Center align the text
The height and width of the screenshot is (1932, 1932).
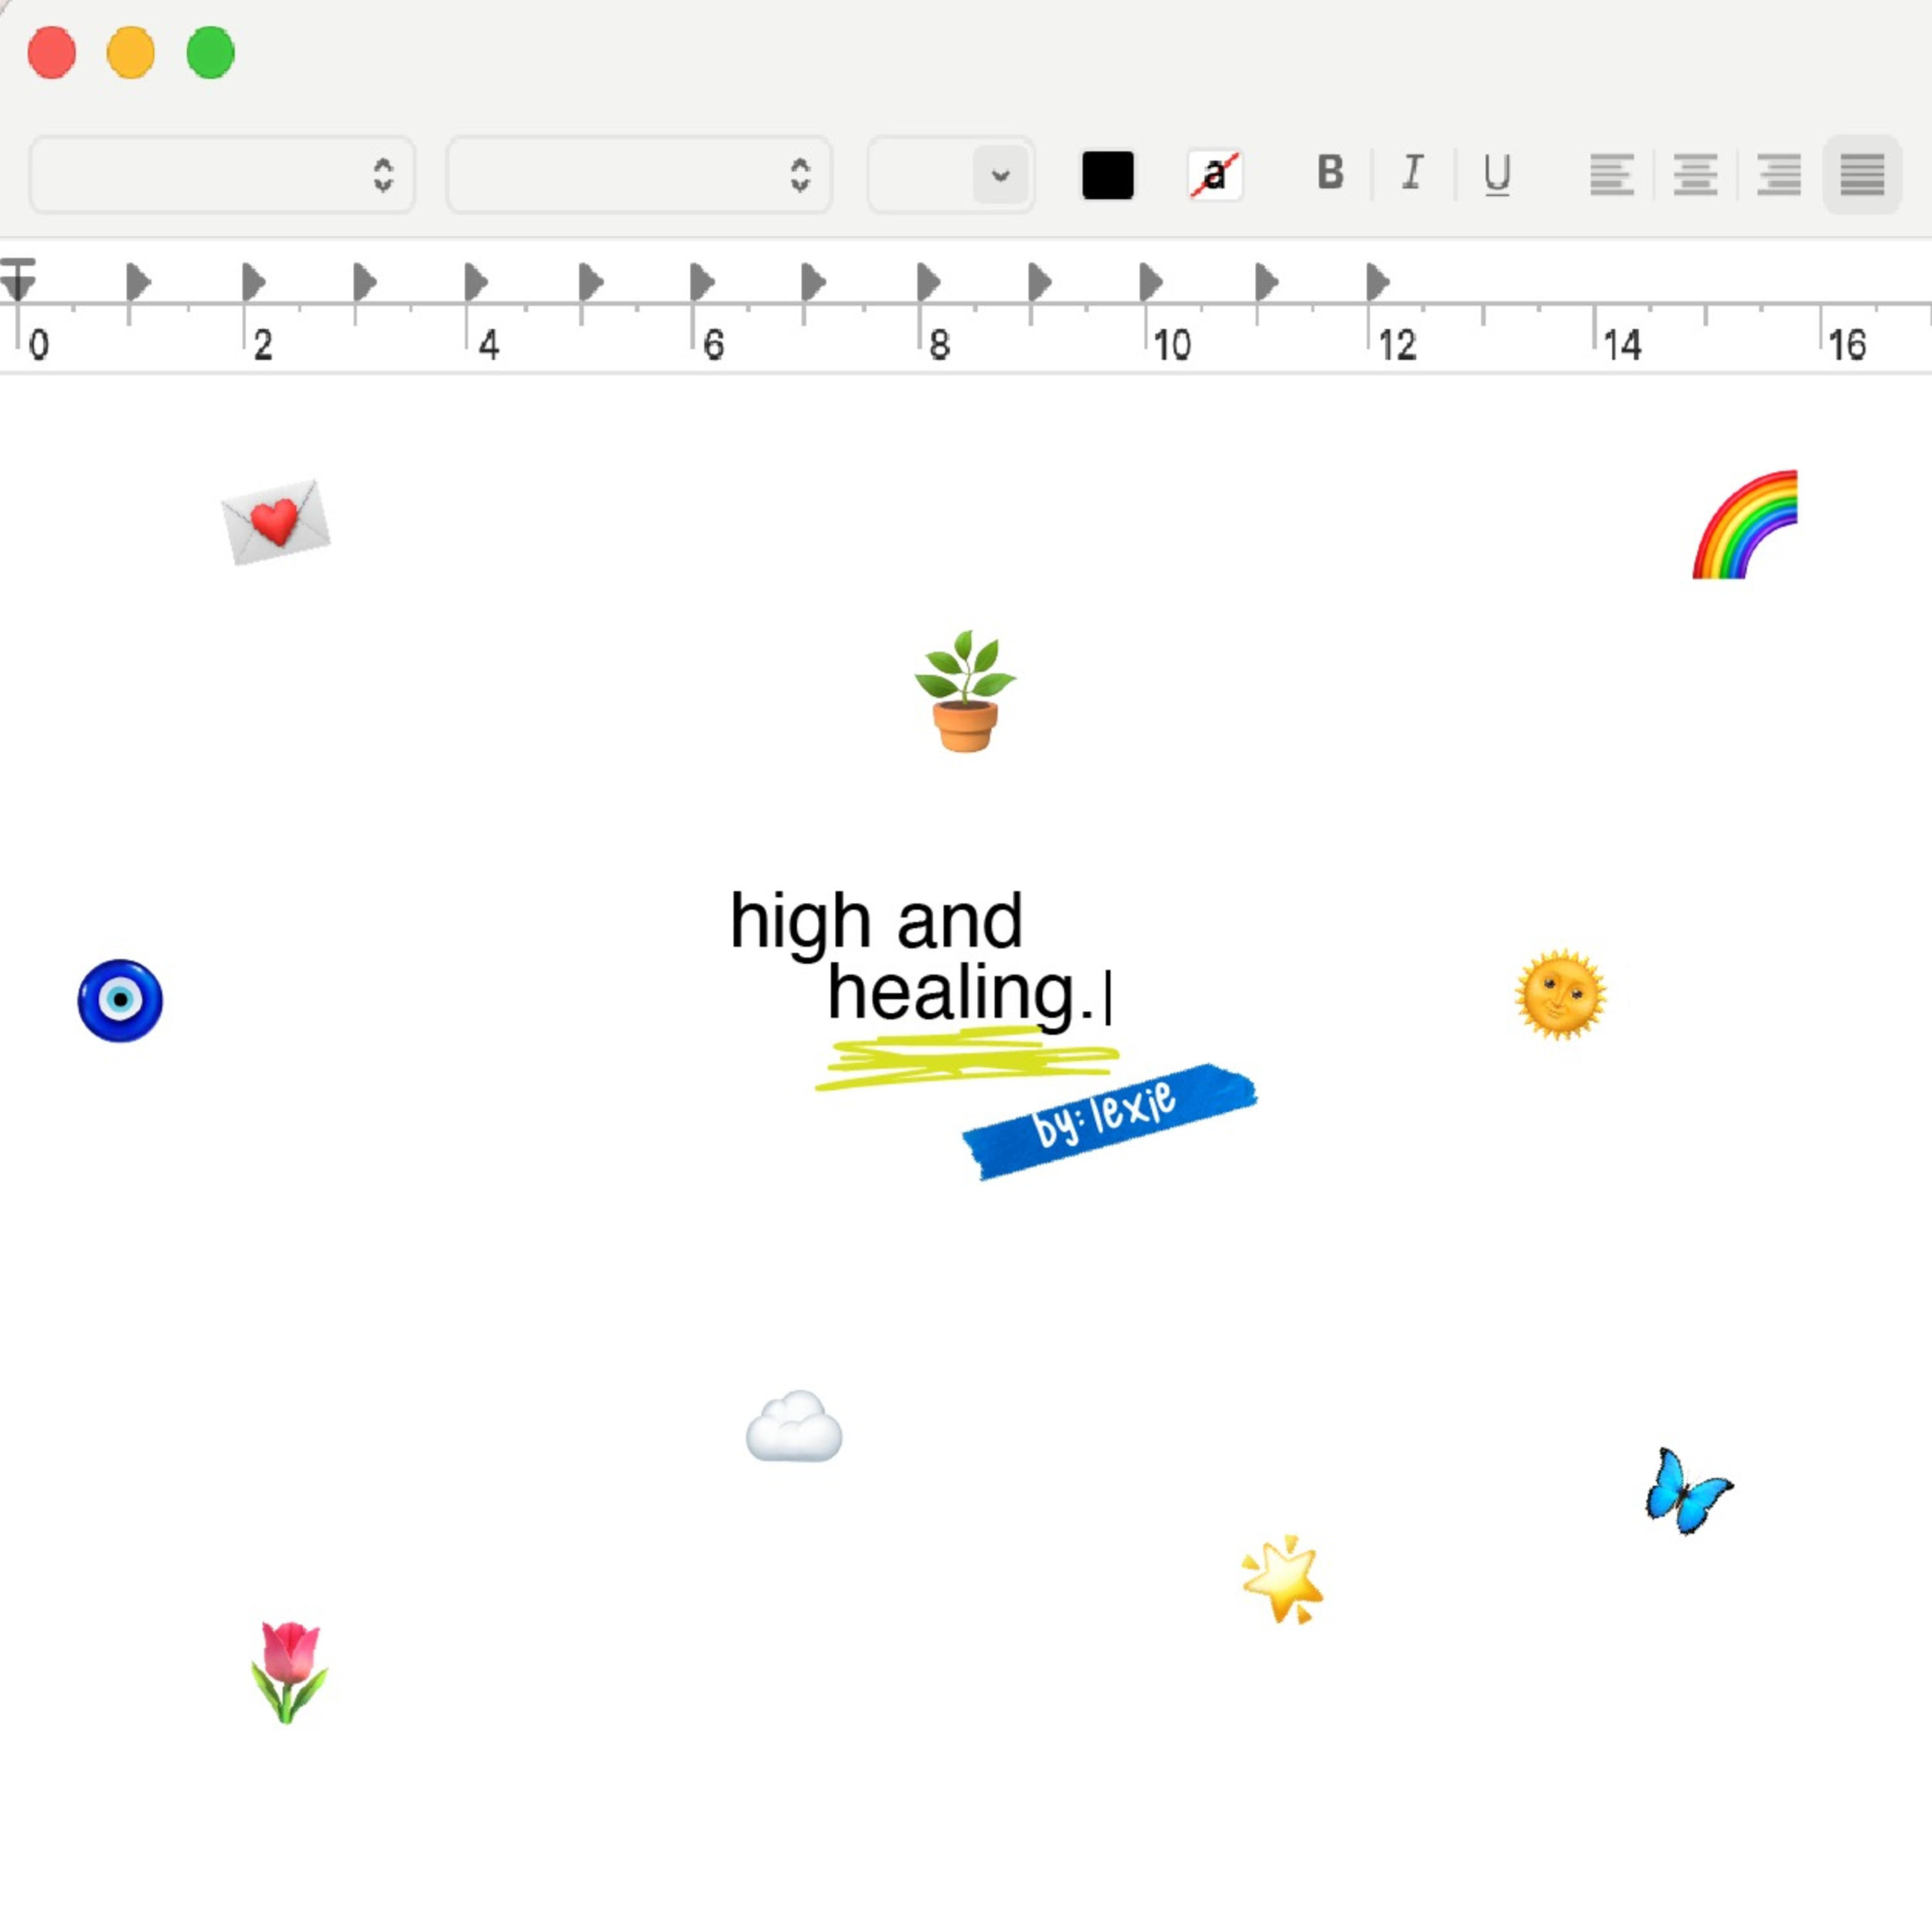click(1695, 175)
